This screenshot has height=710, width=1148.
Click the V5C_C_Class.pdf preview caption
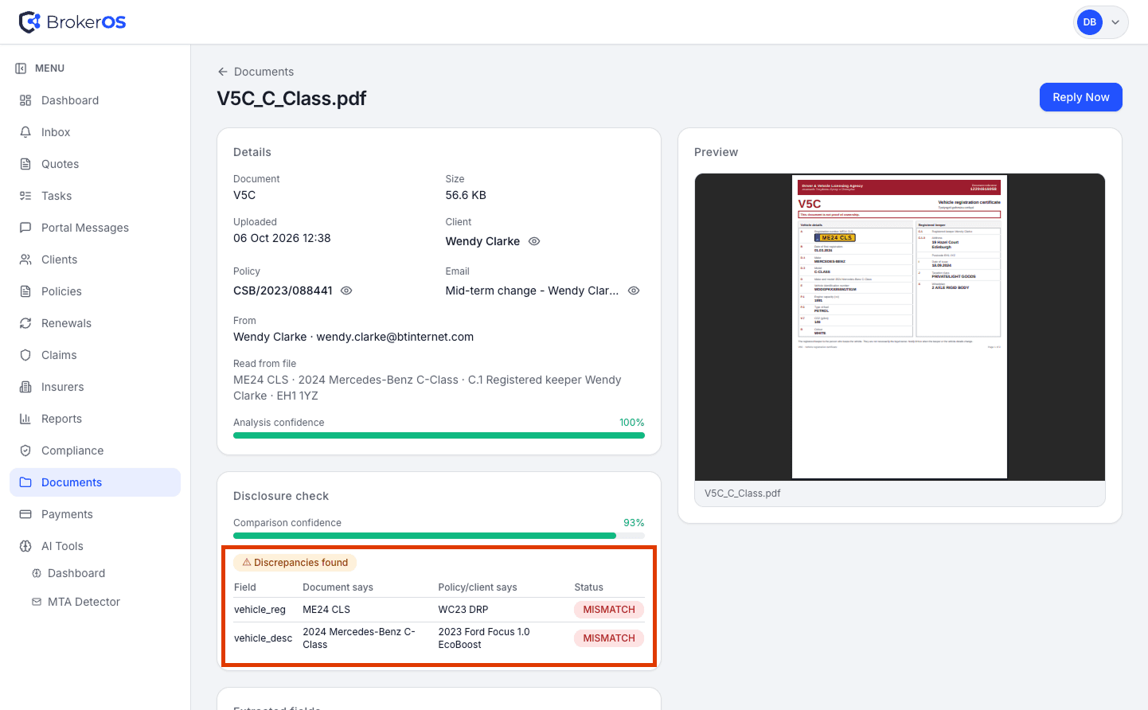(742, 493)
